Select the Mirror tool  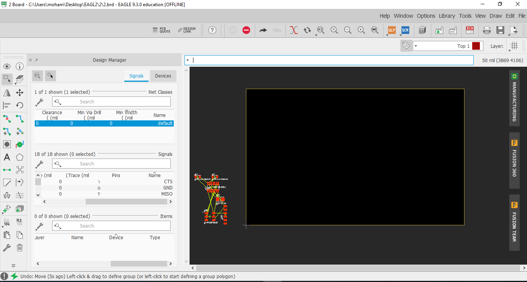click(7, 93)
